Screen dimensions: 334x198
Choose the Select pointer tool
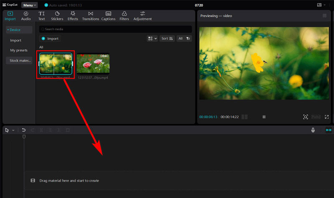click(x=7, y=130)
